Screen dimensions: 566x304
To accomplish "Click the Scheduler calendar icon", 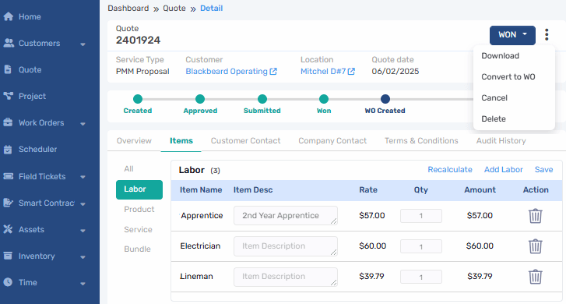I will coord(8,150).
